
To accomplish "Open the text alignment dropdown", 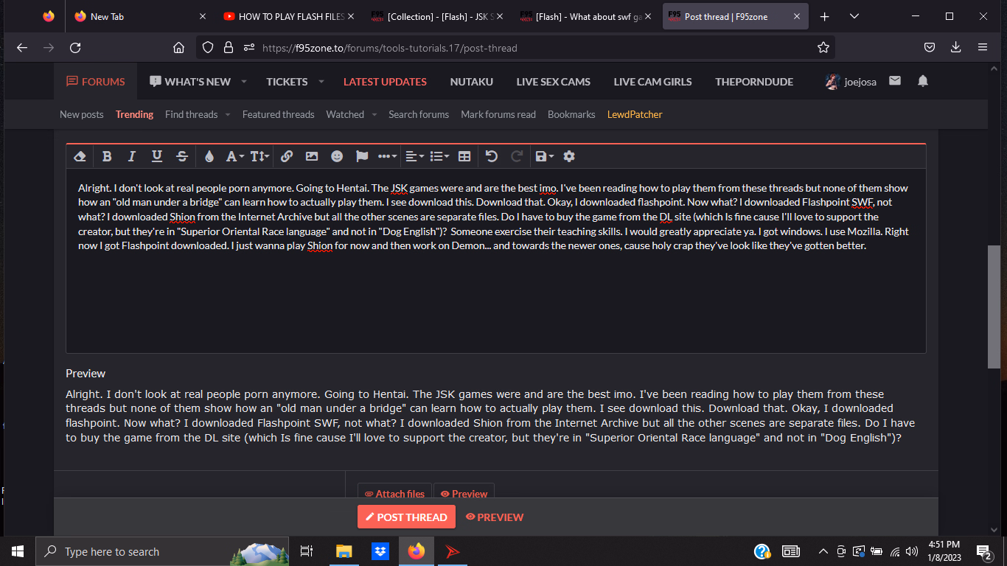I will coord(415,156).
